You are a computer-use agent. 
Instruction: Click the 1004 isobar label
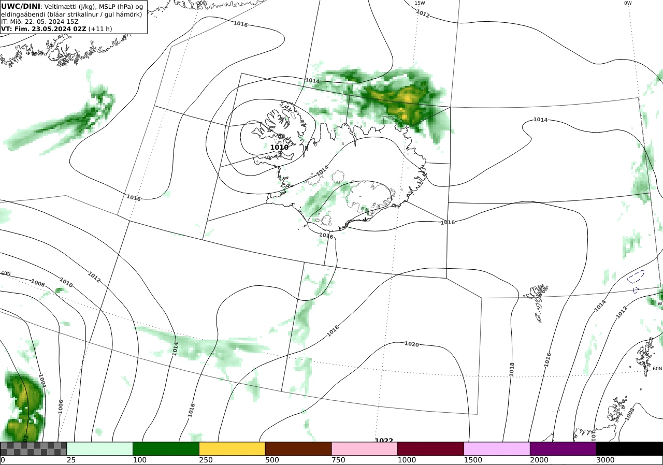point(42,381)
